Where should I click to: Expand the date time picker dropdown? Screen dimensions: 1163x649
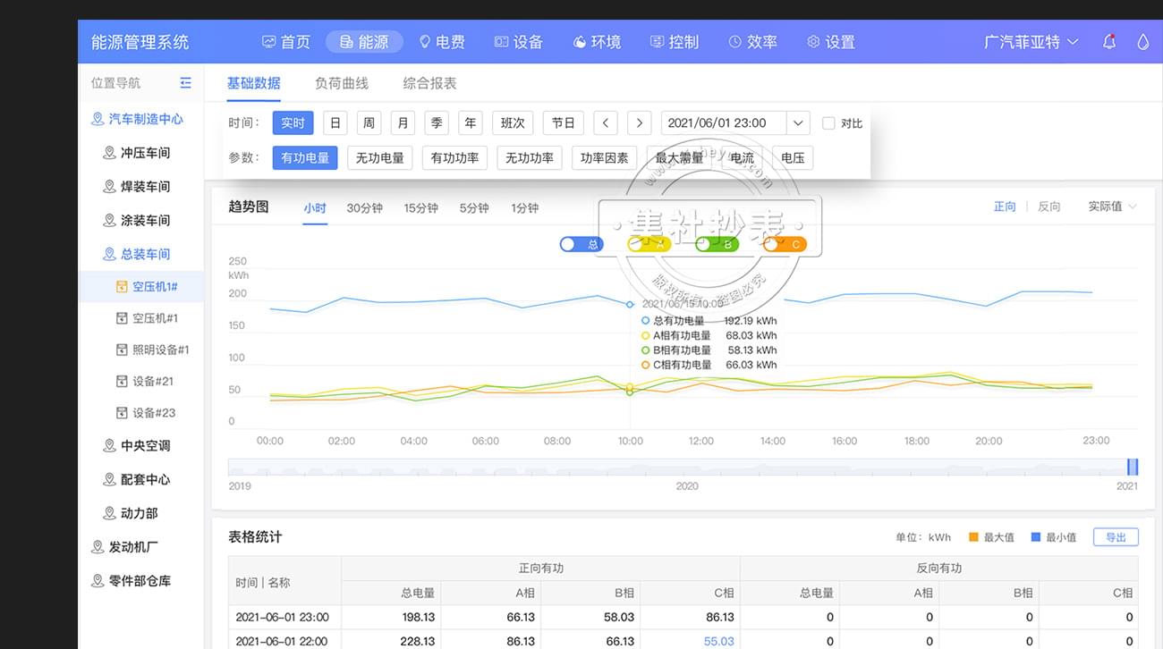coord(798,123)
